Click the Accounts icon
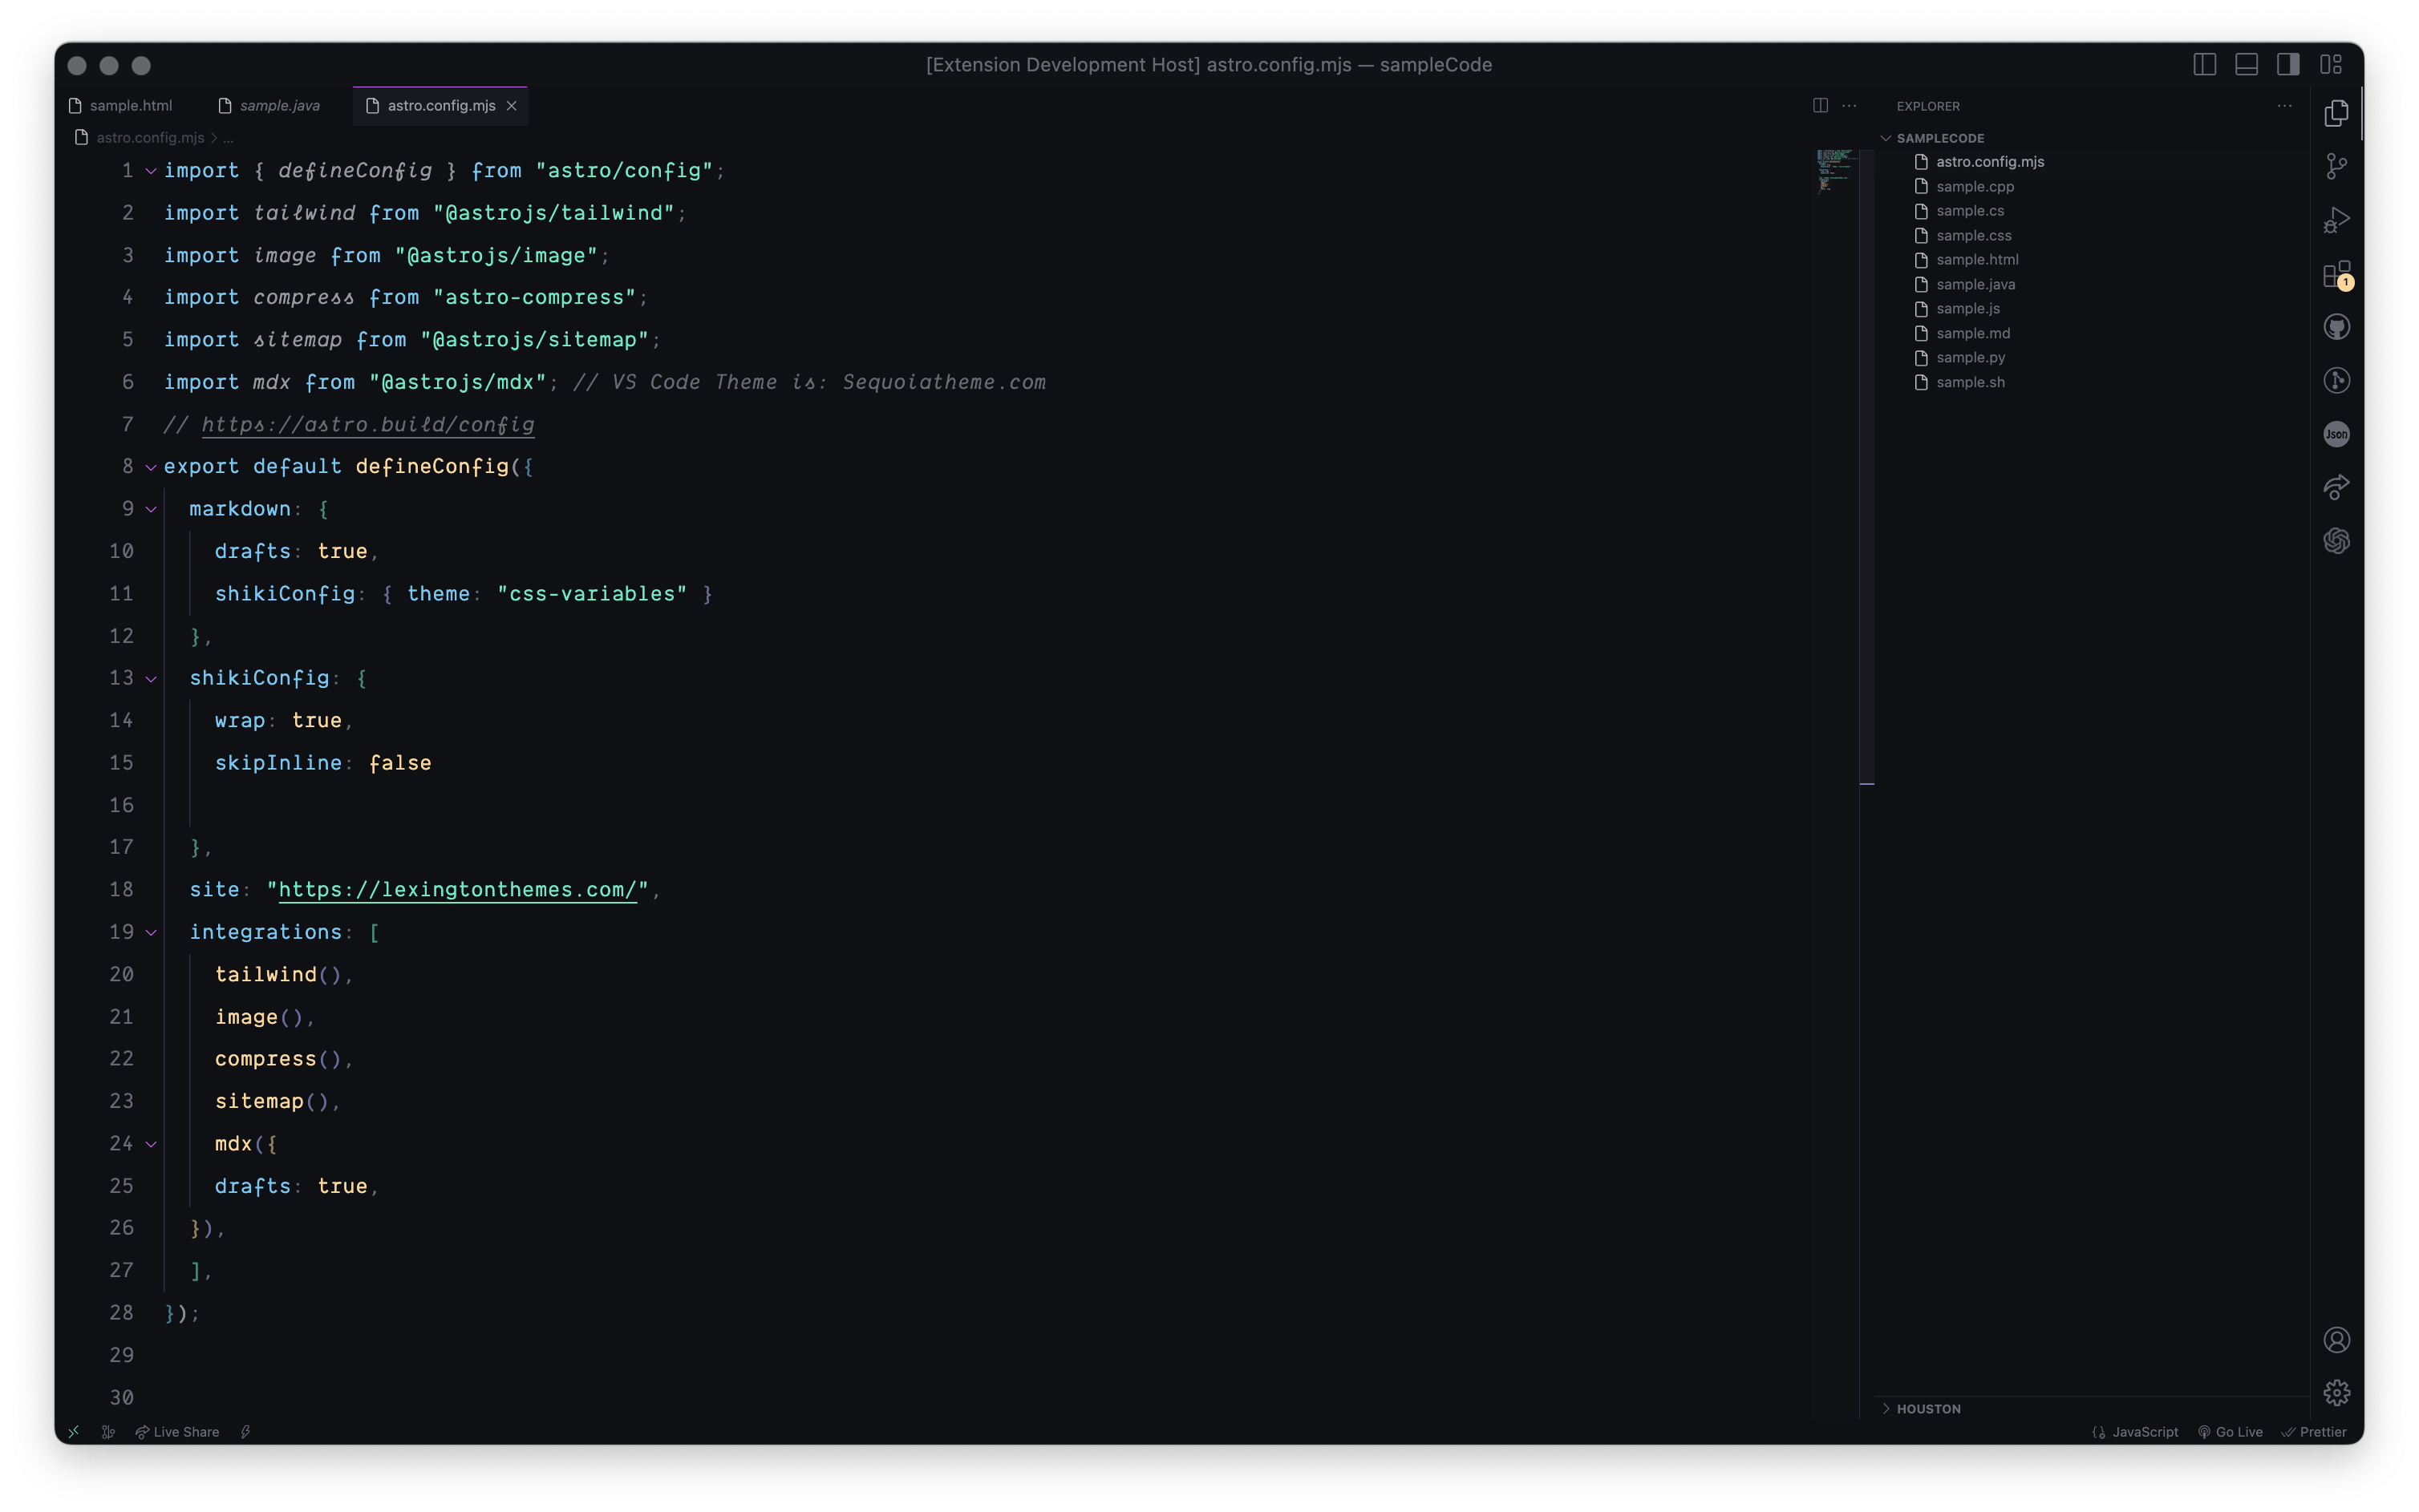This screenshot has height=1512, width=2419. pyautogui.click(x=2336, y=1339)
